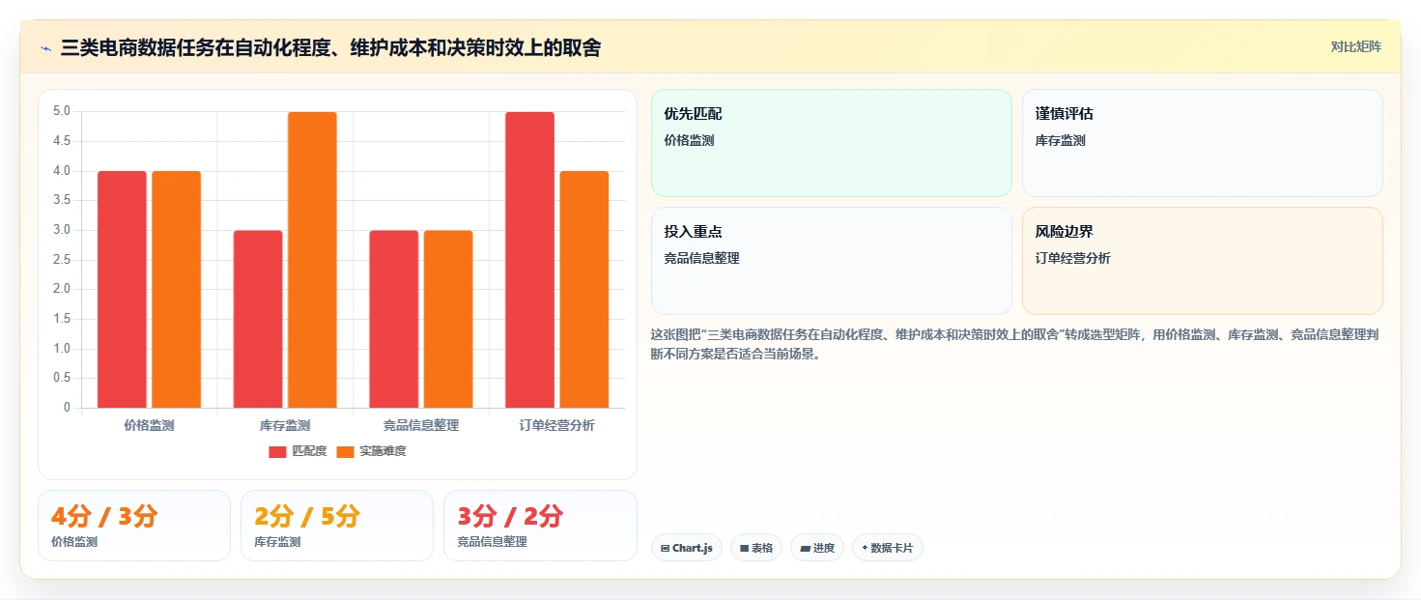Toggle the 匹配度 series via its red legend swatch
The width and height of the screenshot is (1421, 600).
277,451
